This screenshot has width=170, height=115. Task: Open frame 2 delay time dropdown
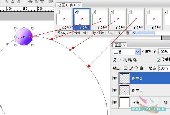click(88, 27)
